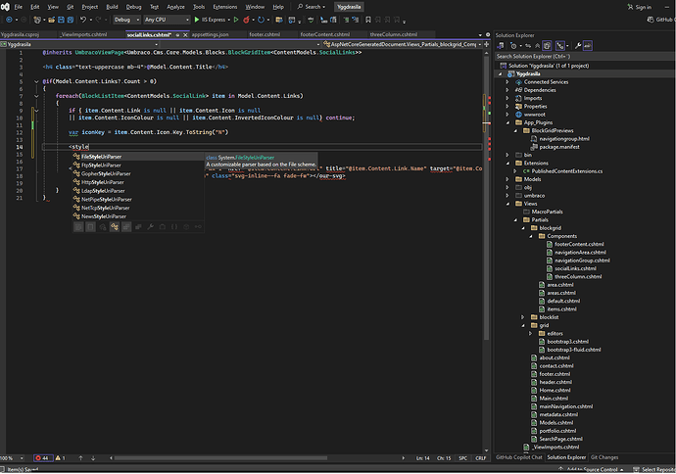The width and height of the screenshot is (676, 474).
Task: Click Select Repository in status bar
Action: 654,469
